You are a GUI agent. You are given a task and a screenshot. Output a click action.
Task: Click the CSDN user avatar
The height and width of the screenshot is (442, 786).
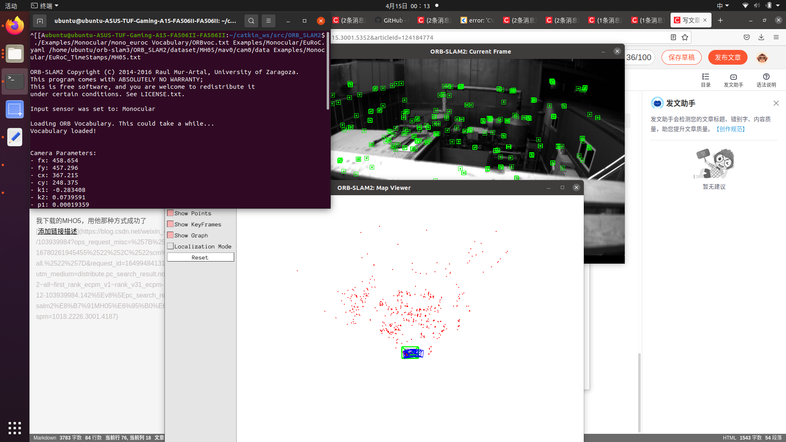pyautogui.click(x=762, y=58)
